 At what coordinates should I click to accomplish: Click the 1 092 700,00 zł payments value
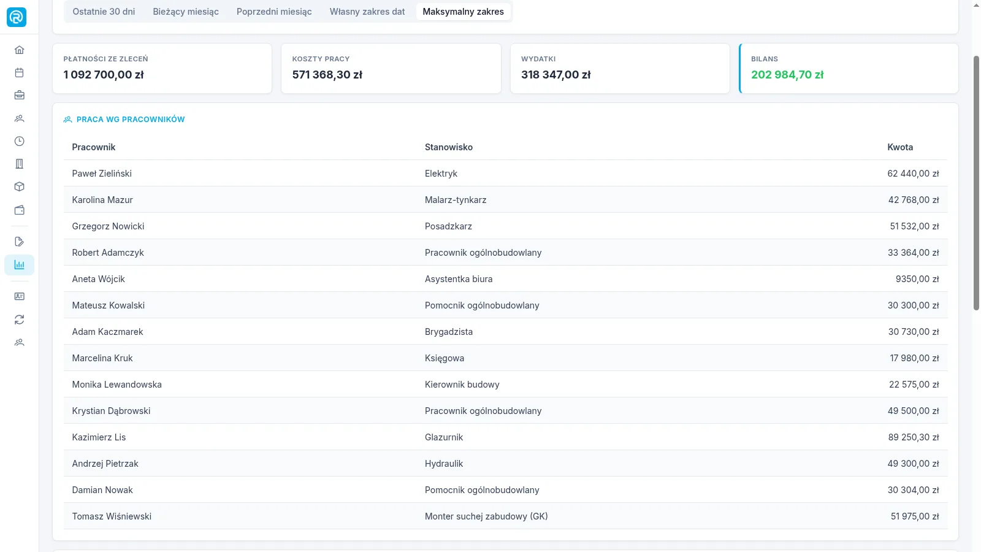[104, 75]
